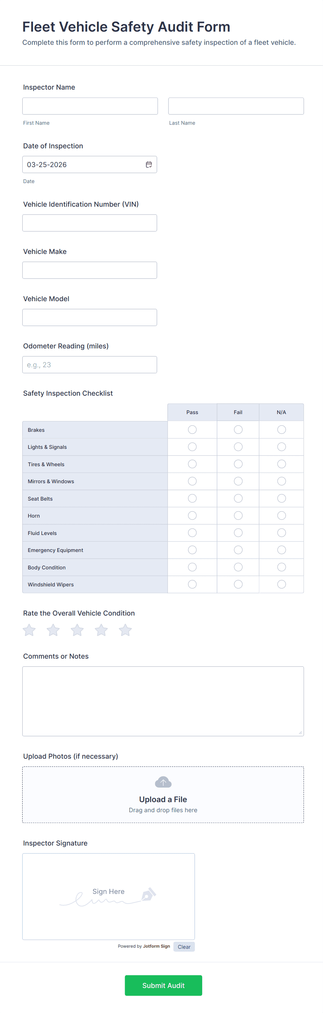This screenshot has width=323, height=1013.
Task: Mark Horn as N/A
Action: 281,516
